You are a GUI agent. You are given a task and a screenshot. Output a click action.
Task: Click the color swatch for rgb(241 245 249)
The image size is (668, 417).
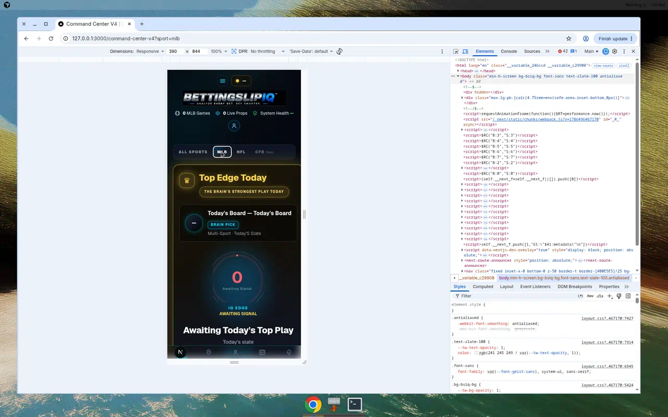(x=476, y=353)
